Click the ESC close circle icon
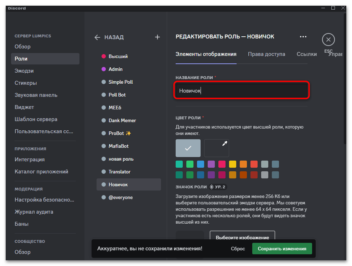Image resolution: width=352 pixels, height=266 pixels. pyautogui.click(x=328, y=40)
